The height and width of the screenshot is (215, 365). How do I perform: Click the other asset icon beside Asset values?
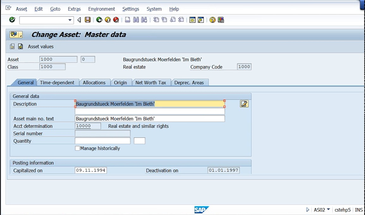coord(12,46)
